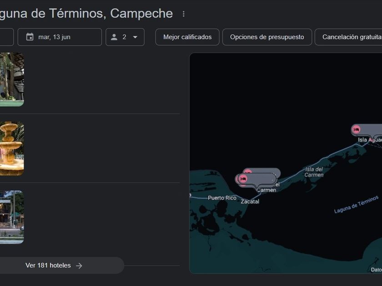This screenshot has height=286, width=382.
Task: Click the calendar icon in date field
Action: click(30, 37)
